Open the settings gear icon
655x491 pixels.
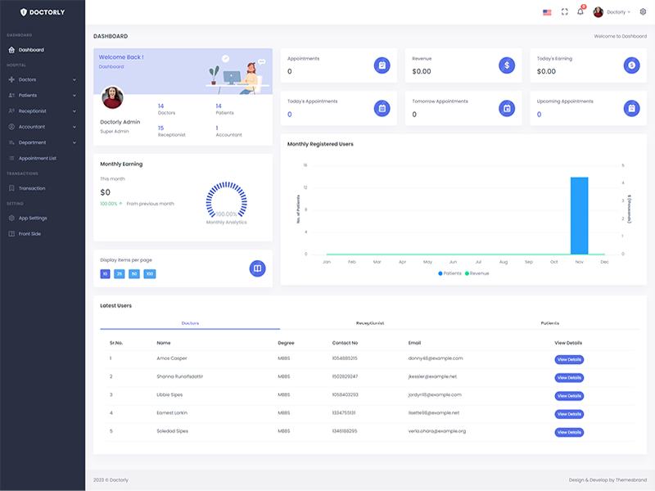[x=643, y=12]
